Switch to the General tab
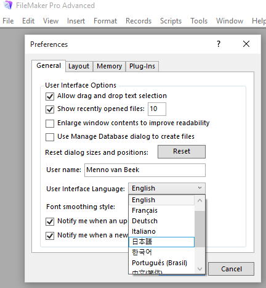This screenshot has width=266, height=288. 49,66
